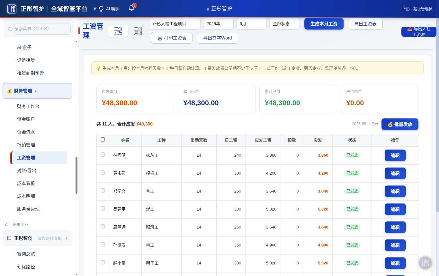The width and height of the screenshot is (439, 276).
Task: Check the box for 吴建平
Action: [103, 209]
